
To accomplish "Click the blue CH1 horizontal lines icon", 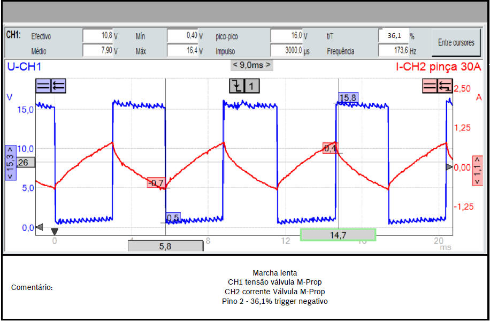I will [43, 86].
